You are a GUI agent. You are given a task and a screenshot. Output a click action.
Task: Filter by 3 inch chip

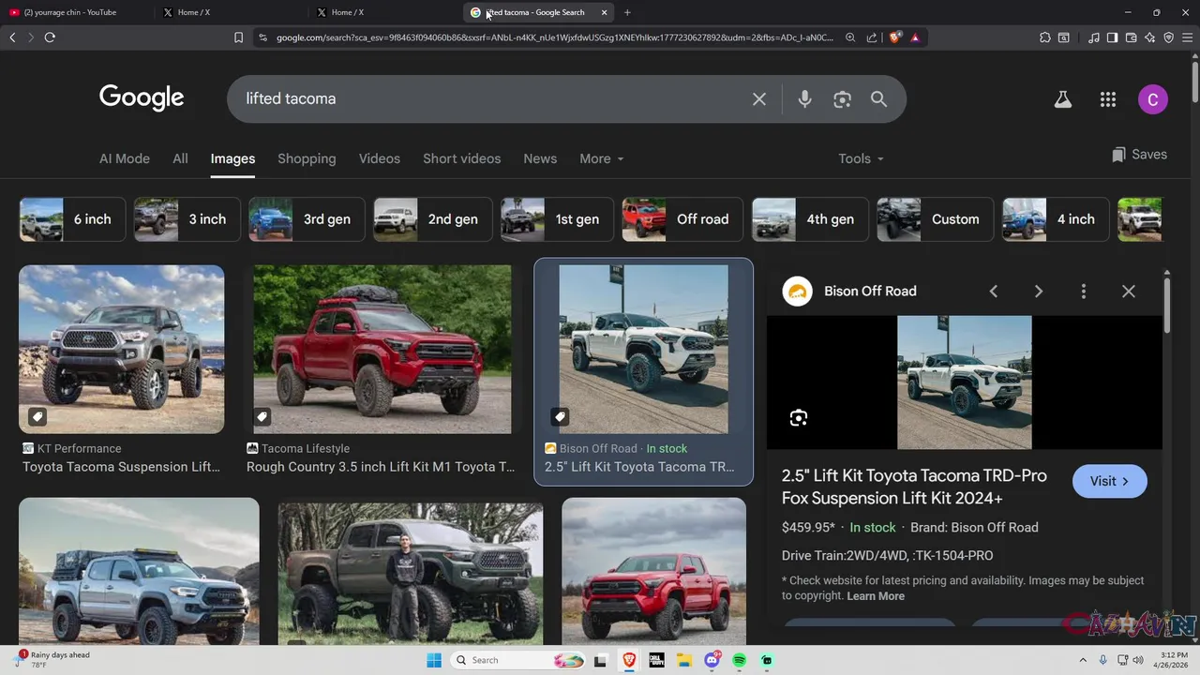187,219
